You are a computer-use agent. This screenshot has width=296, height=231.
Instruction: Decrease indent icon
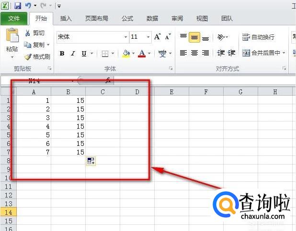[221, 53]
